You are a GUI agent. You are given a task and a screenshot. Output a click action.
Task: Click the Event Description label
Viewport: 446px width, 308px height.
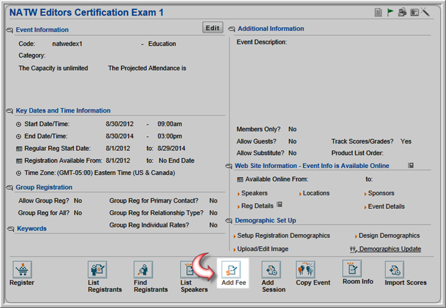pos(262,42)
